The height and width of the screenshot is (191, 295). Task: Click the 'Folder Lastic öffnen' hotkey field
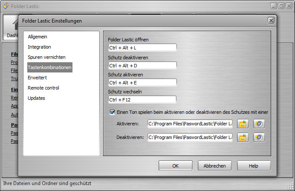[142, 48]
